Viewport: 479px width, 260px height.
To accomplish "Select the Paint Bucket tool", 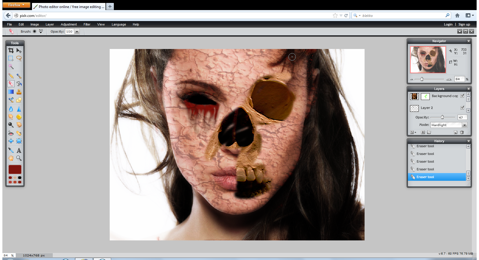I will [19, 84].
